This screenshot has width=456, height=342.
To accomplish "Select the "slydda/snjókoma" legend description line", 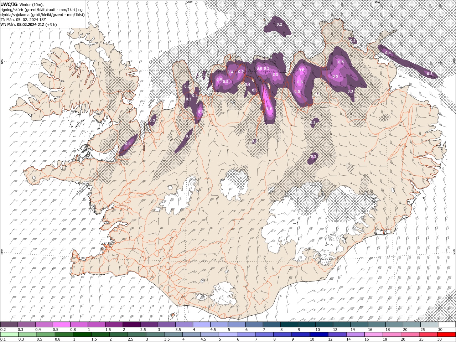I will (42, 15).
